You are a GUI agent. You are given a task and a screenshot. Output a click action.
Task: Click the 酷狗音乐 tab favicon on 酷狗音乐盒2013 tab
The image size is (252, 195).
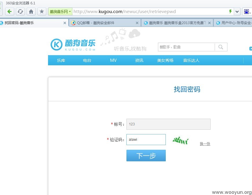[146, 23]
